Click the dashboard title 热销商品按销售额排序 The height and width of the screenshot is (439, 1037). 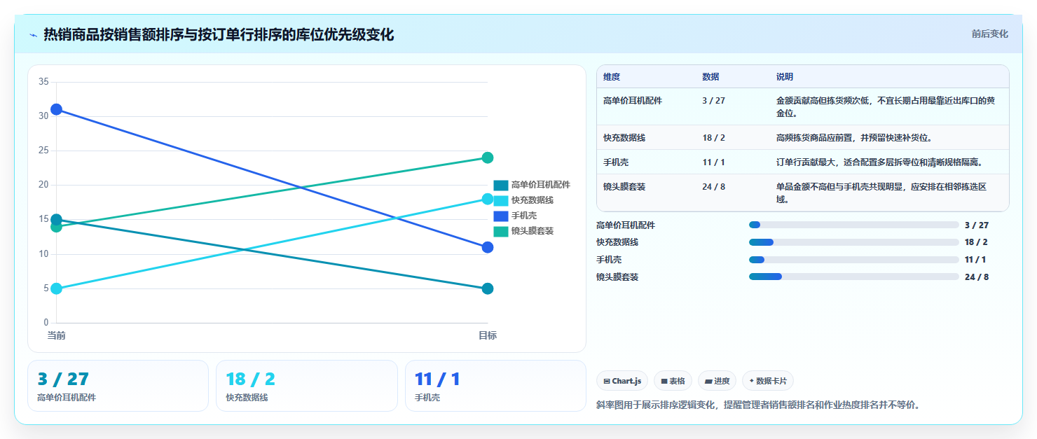pyautogui.click(x=219, y=34)
